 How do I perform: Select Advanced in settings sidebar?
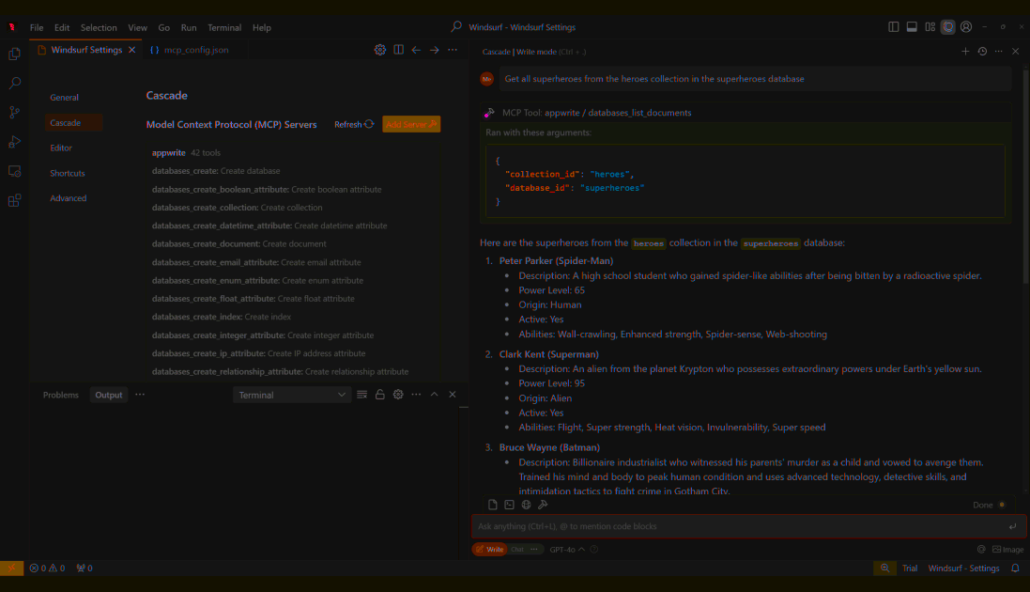coord(68,198)
